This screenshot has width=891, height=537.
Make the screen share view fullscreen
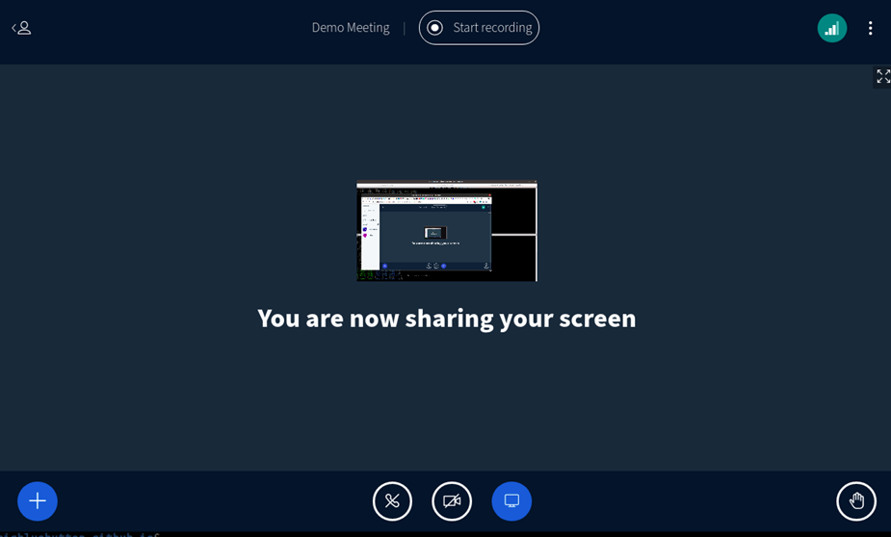[882, 77]
